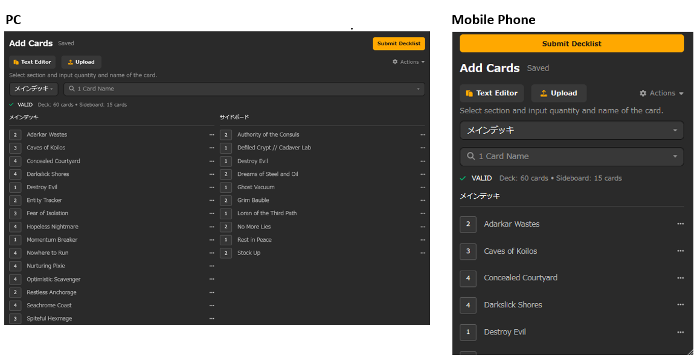Open options menu for Ghost Vacuum
The height and width of the screenshot is (361, 697).
(x=423, y=187)
